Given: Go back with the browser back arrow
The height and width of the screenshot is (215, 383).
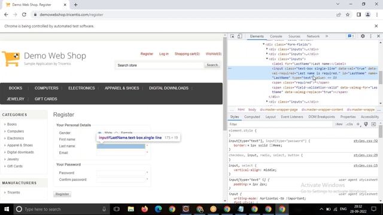Looking at the screenshot, I should [x=6, y=14].
